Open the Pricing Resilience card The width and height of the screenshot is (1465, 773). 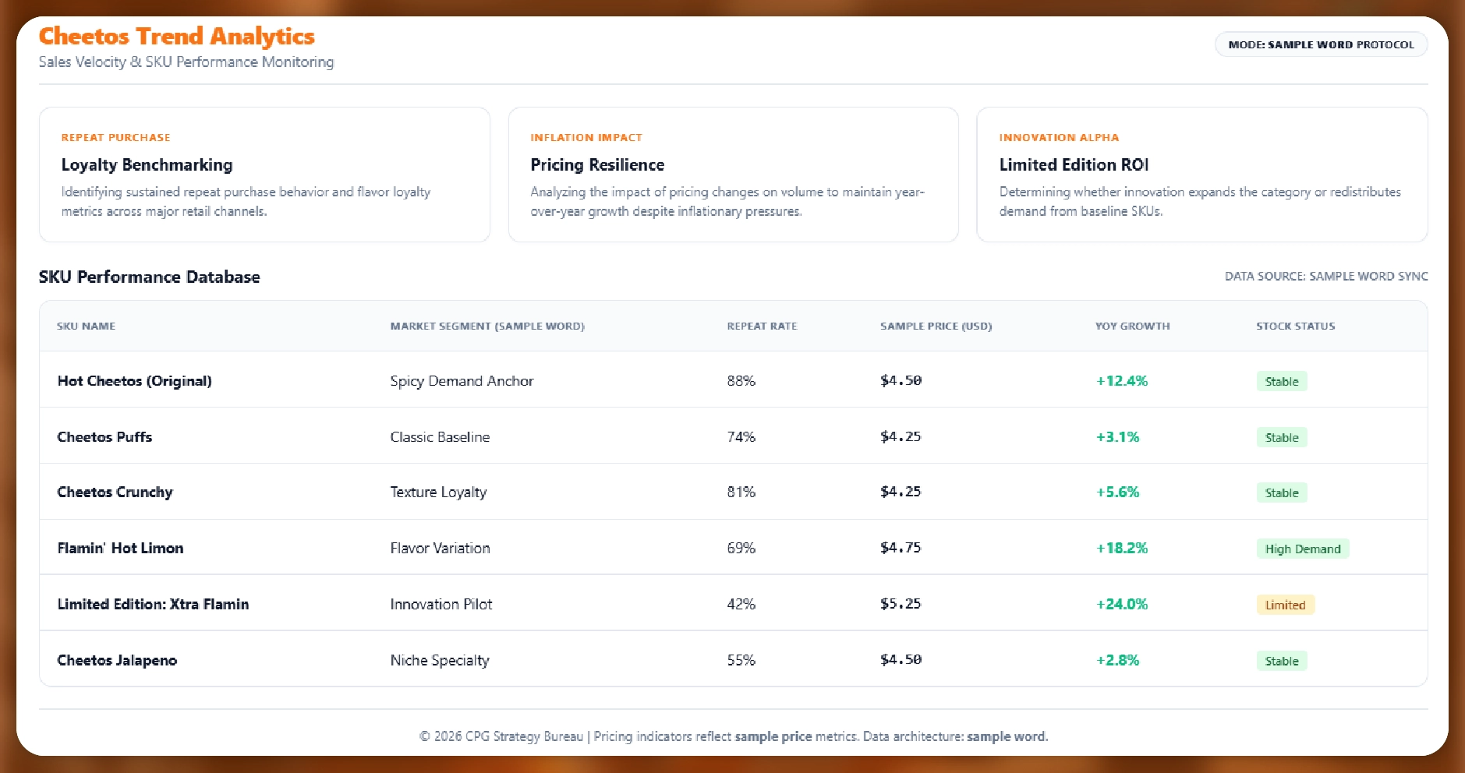coord(733,175)
